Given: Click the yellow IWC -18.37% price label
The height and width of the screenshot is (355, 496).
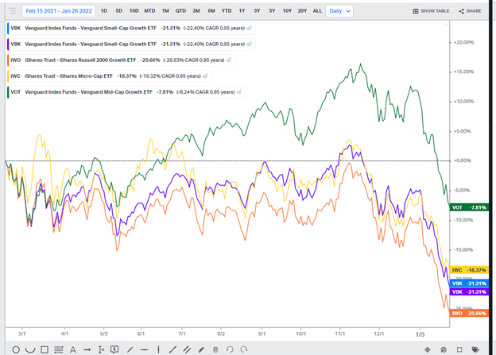Looking at the screenshot, I should pyautogui.click(x=469, y=270).
